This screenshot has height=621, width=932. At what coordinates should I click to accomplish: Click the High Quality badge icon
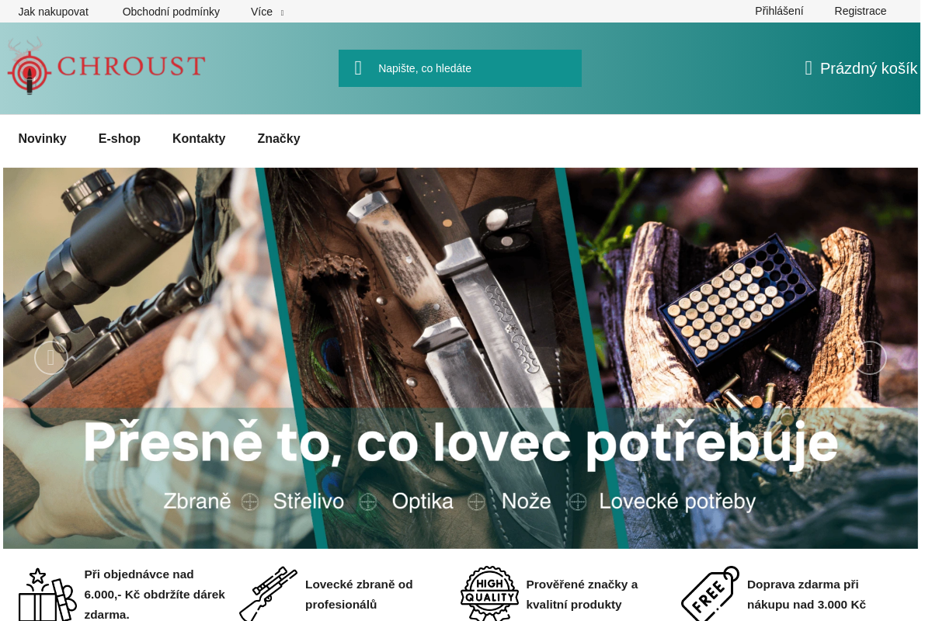click(489, 594)
